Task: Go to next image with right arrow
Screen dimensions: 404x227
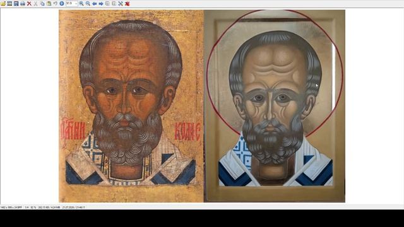Action: (101, 4)
